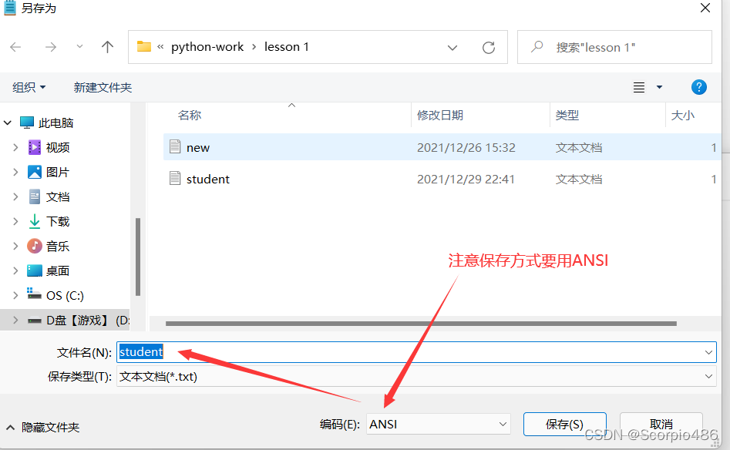Screen dimensions: 730x450
Task: Sort files by 修改日期 column
Action: pos(440,115)
